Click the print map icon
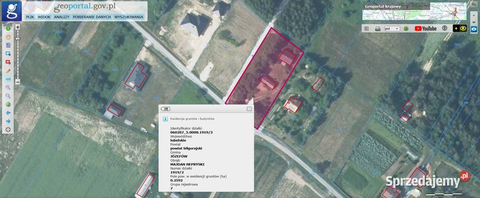 (378, 28)
